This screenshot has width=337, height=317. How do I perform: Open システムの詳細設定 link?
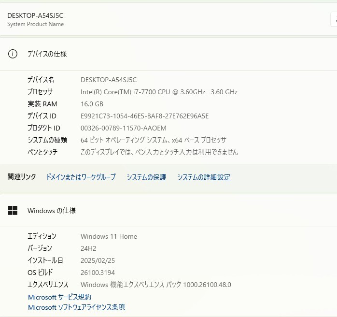[204, 177]
